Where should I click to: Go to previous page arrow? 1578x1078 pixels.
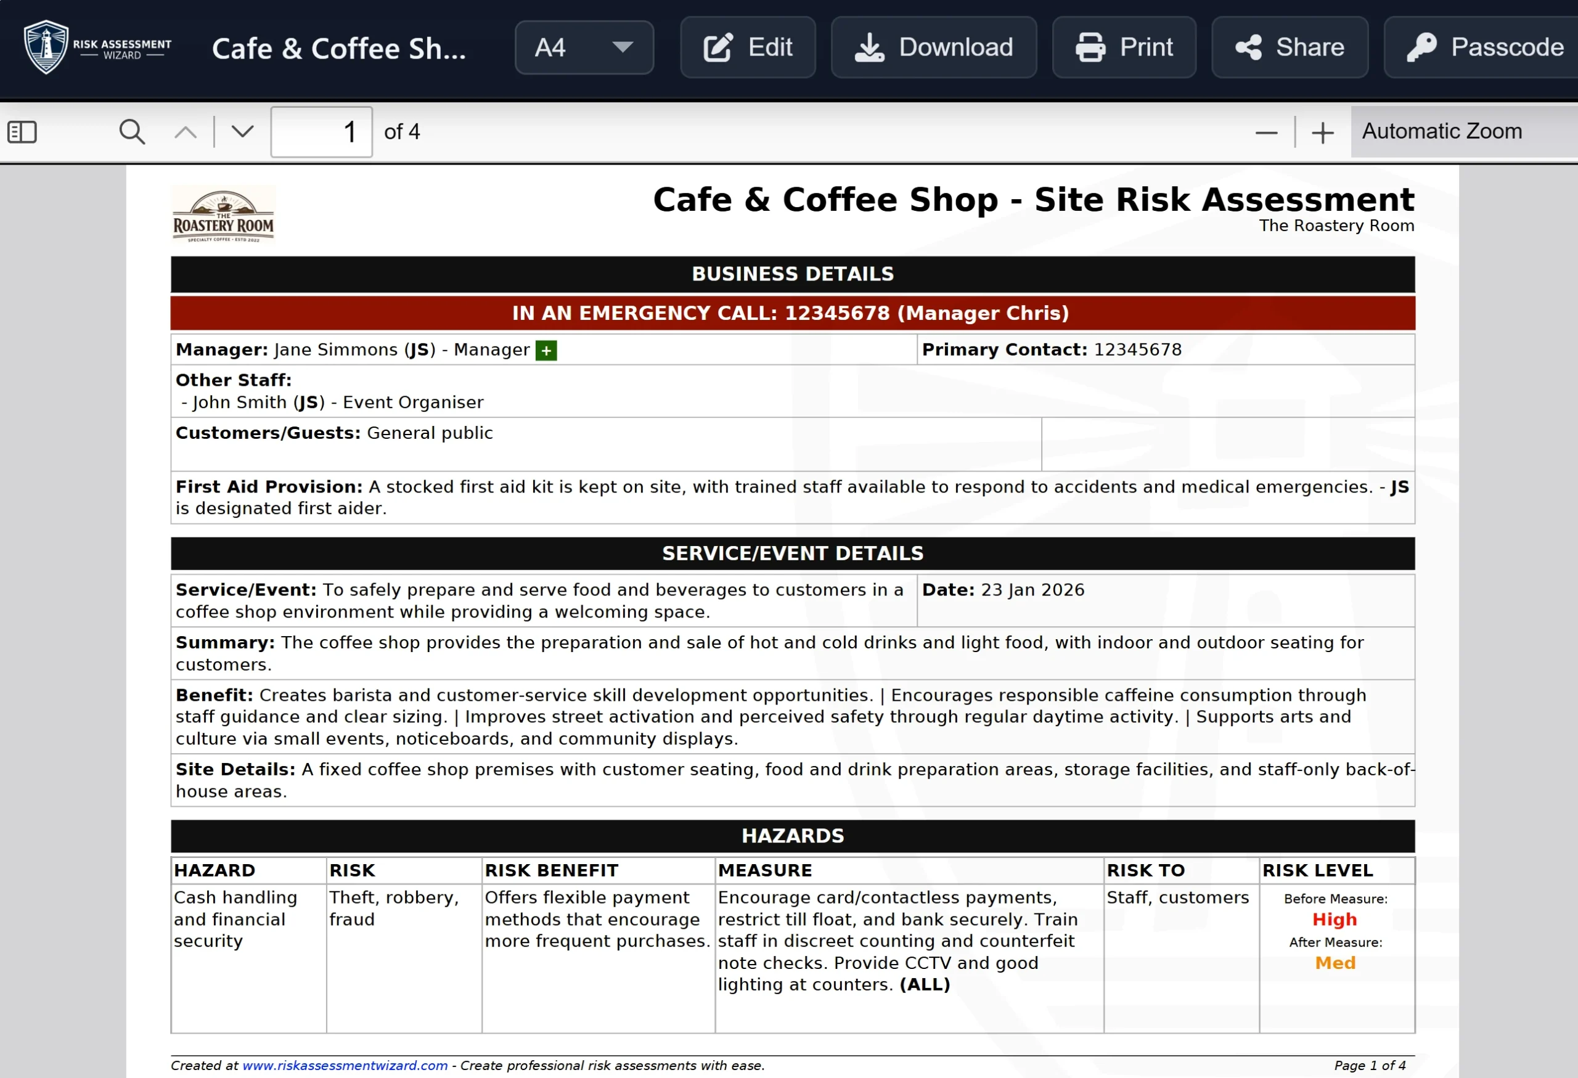pos(186,132)
